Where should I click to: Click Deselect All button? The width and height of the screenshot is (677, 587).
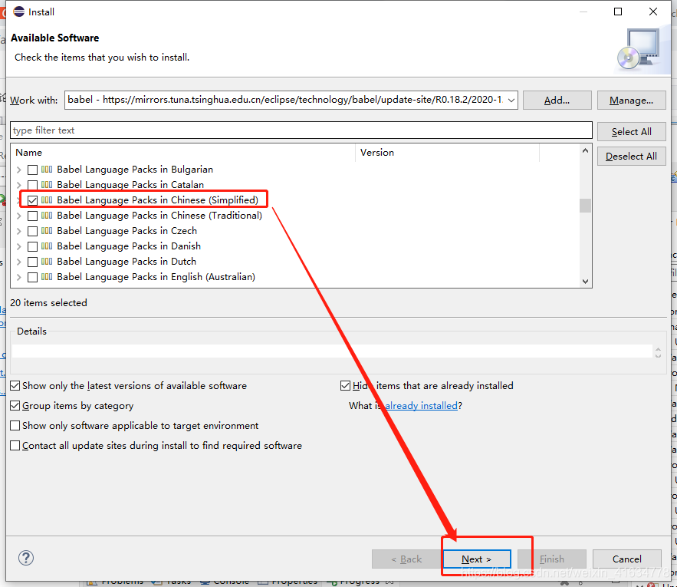coord(631,156)
